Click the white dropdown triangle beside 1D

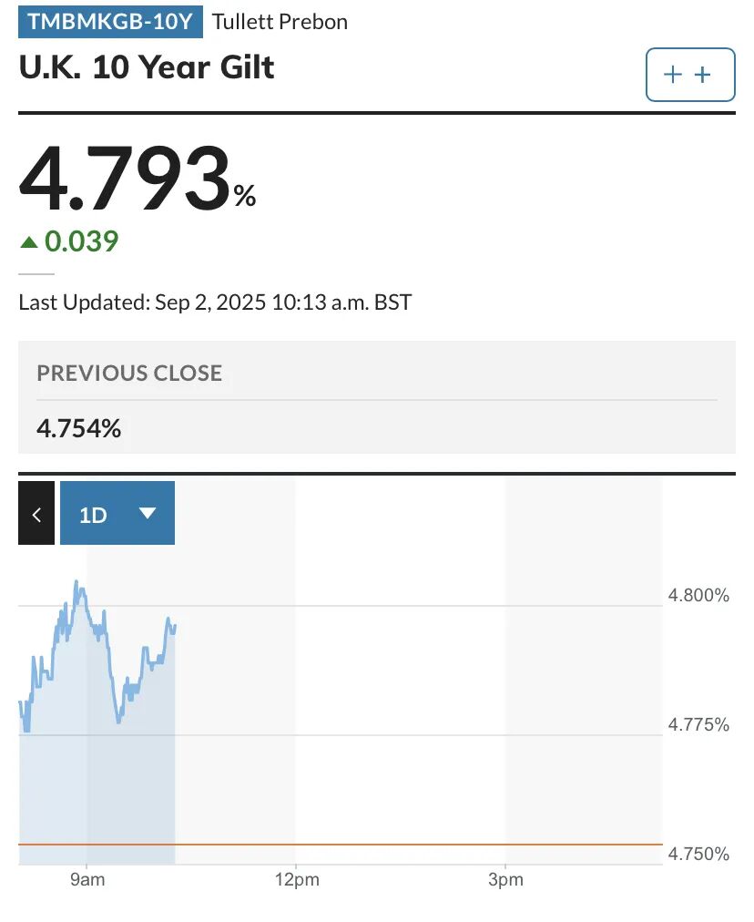point(148,514)
